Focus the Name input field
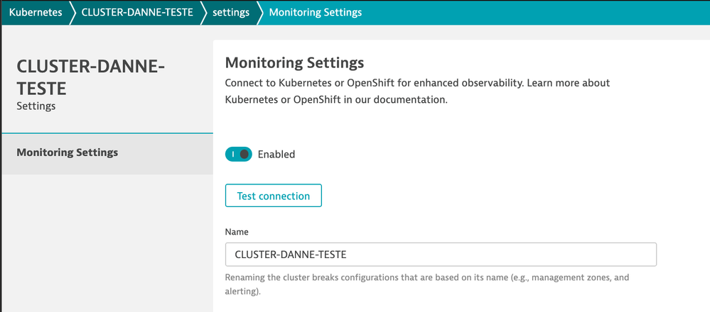Screen dimensions: 710x312 [x=440, y=255]
